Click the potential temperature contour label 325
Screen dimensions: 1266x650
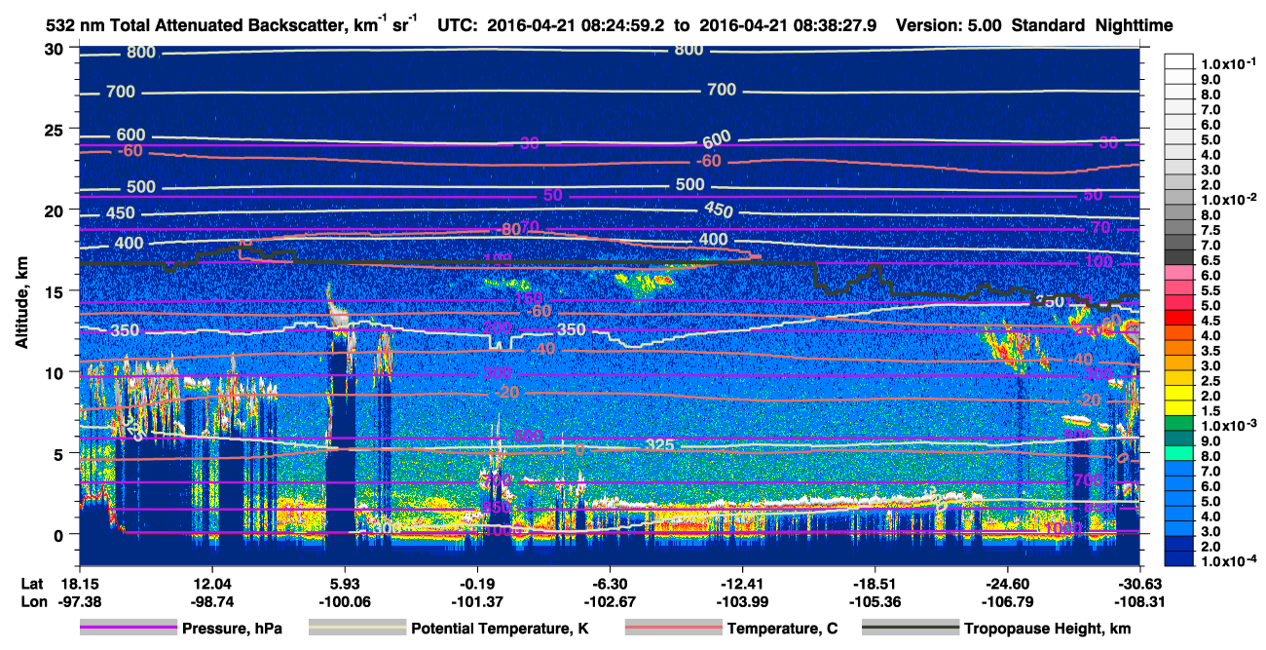point(660,445)
